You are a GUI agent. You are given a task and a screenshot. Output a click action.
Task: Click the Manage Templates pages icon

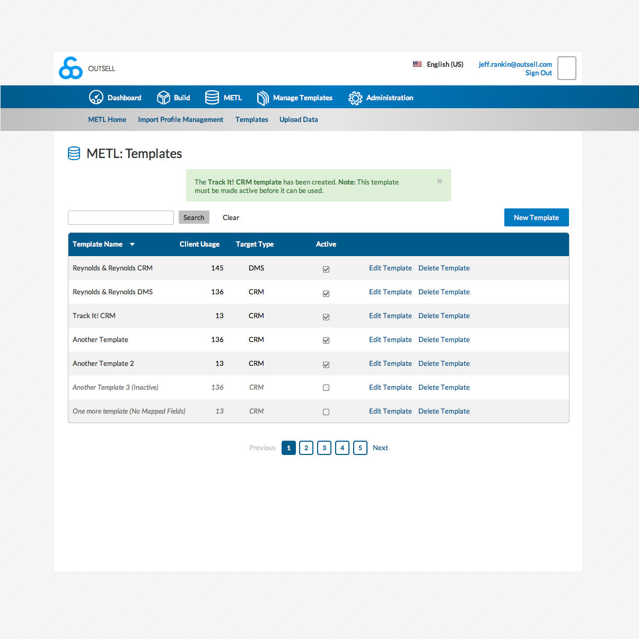262,98
